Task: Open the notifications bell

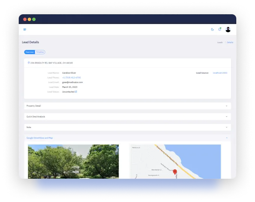Action: tap(220, 29)
